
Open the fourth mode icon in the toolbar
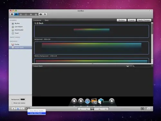pos(26,14)
